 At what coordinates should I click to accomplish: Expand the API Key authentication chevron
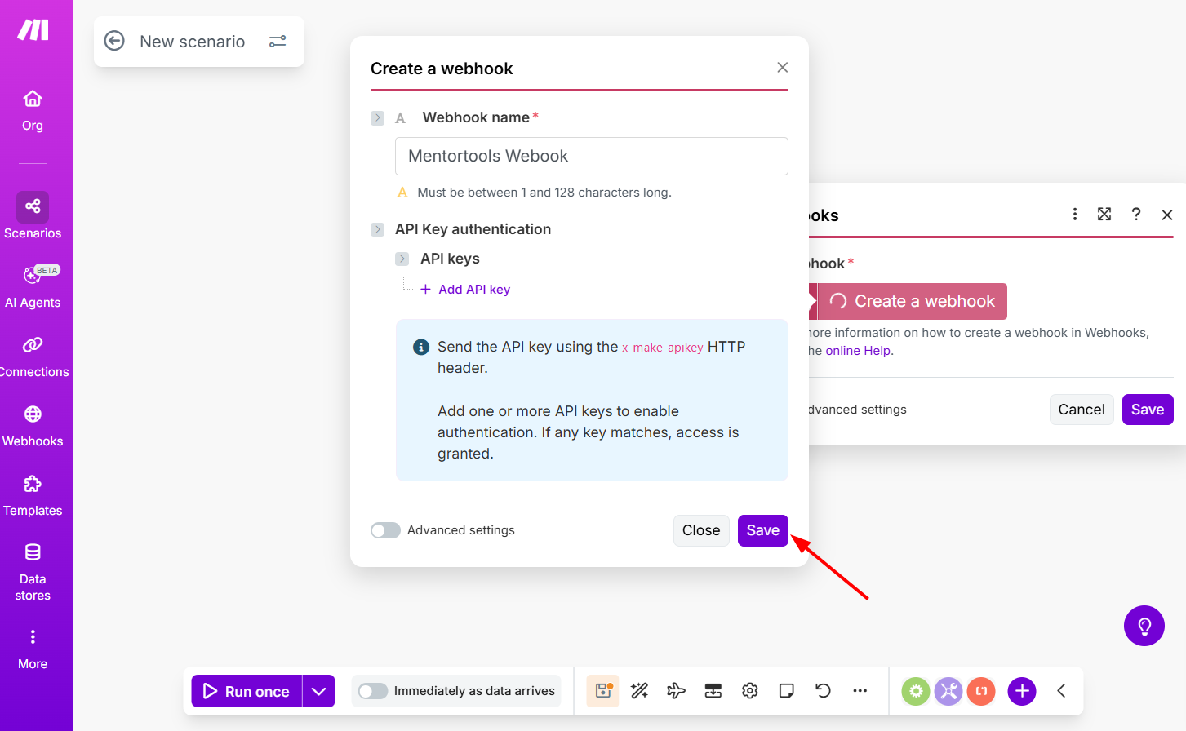(x=377, y=229)
